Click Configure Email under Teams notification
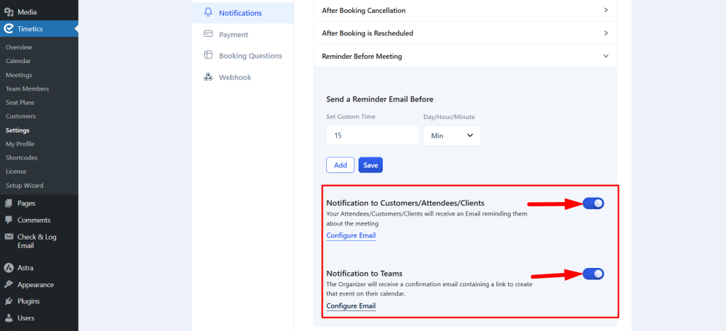The image size is (726, 331). coord(351,306)
